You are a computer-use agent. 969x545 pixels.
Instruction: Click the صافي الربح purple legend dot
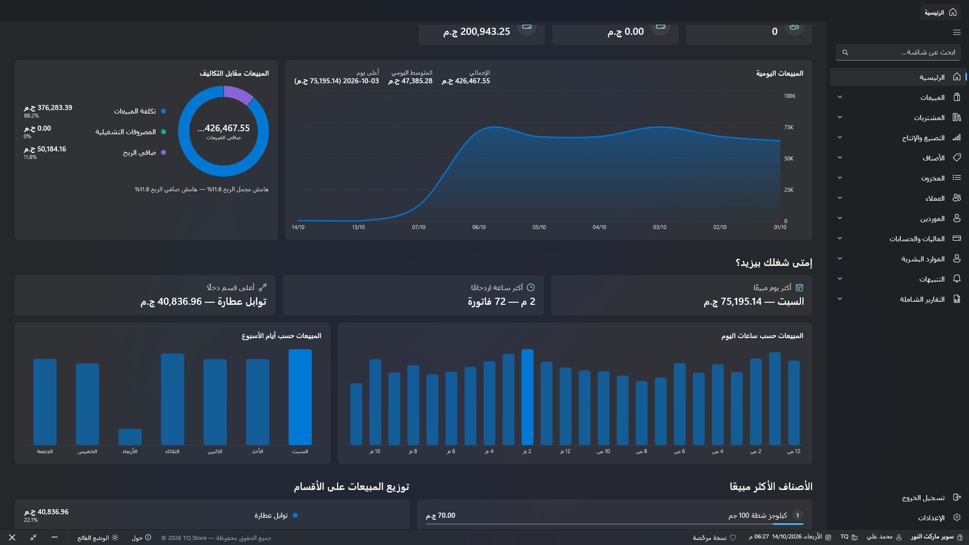point(164,152)
